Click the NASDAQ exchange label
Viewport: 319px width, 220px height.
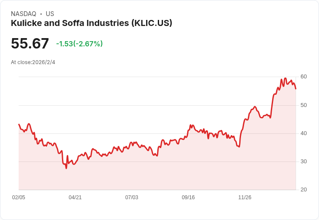coord(23,14)
